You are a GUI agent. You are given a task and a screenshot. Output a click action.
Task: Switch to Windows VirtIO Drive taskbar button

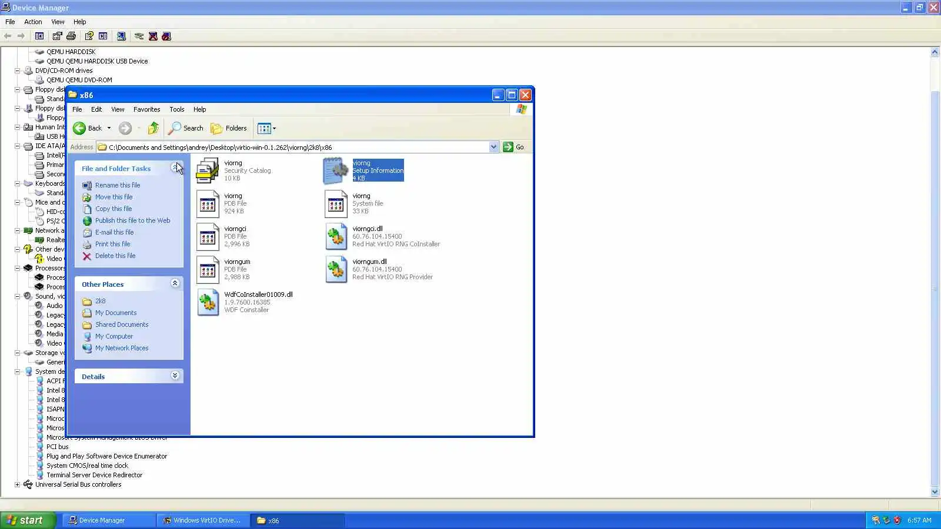coord(203,520)
